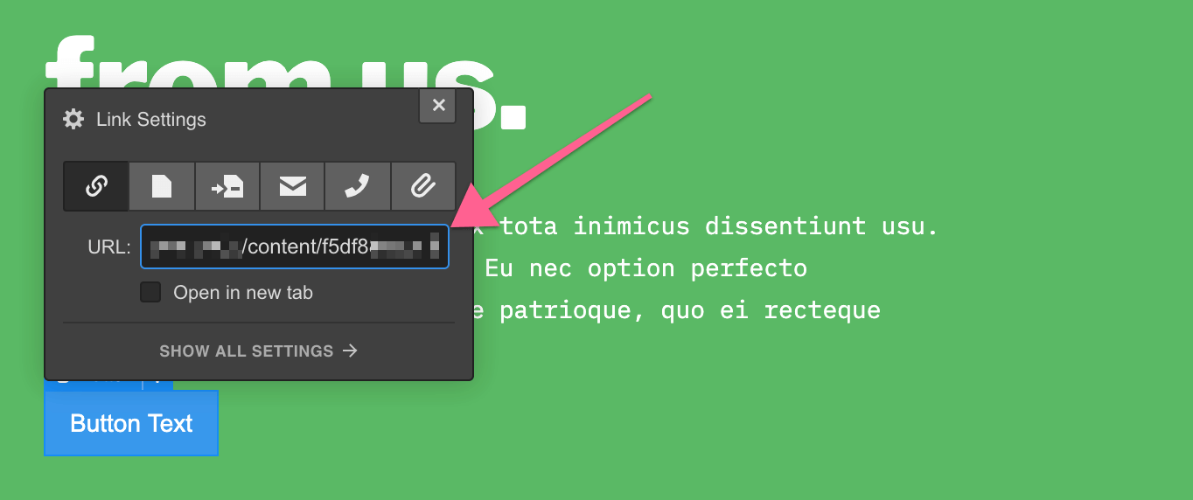The width and height of the screenshot is (1193, 500).
Task: Click the "Open in new tab" label
Action: pyautogui.click(x=243, y=293)
